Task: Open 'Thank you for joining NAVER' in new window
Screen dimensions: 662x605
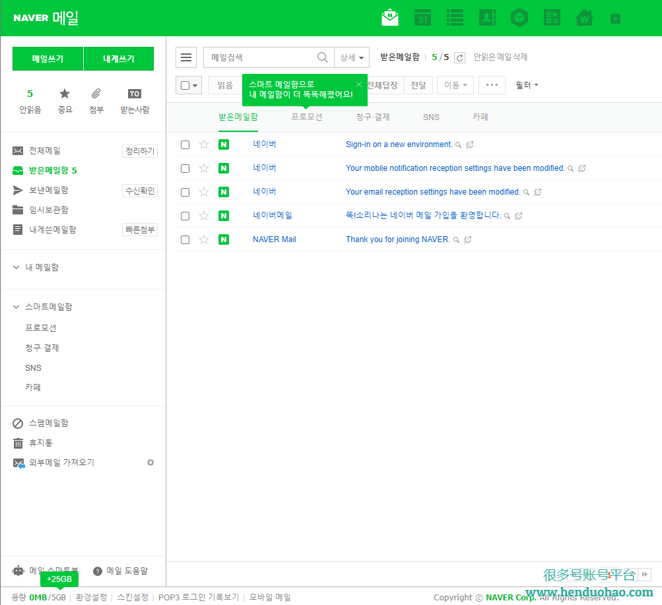Action: (x=468, y=240)
